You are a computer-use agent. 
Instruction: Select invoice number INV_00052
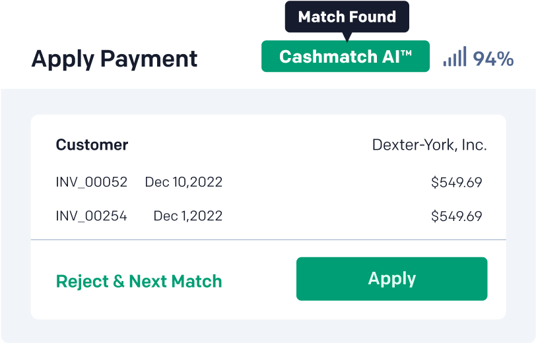91,182
